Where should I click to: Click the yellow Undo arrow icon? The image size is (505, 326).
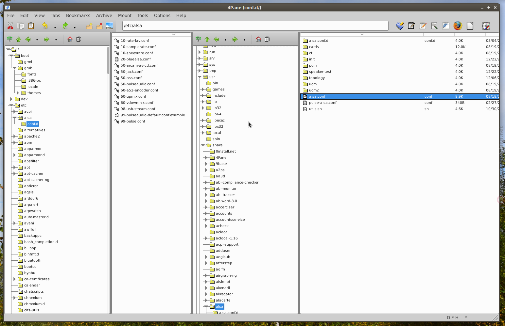(45, 26)
